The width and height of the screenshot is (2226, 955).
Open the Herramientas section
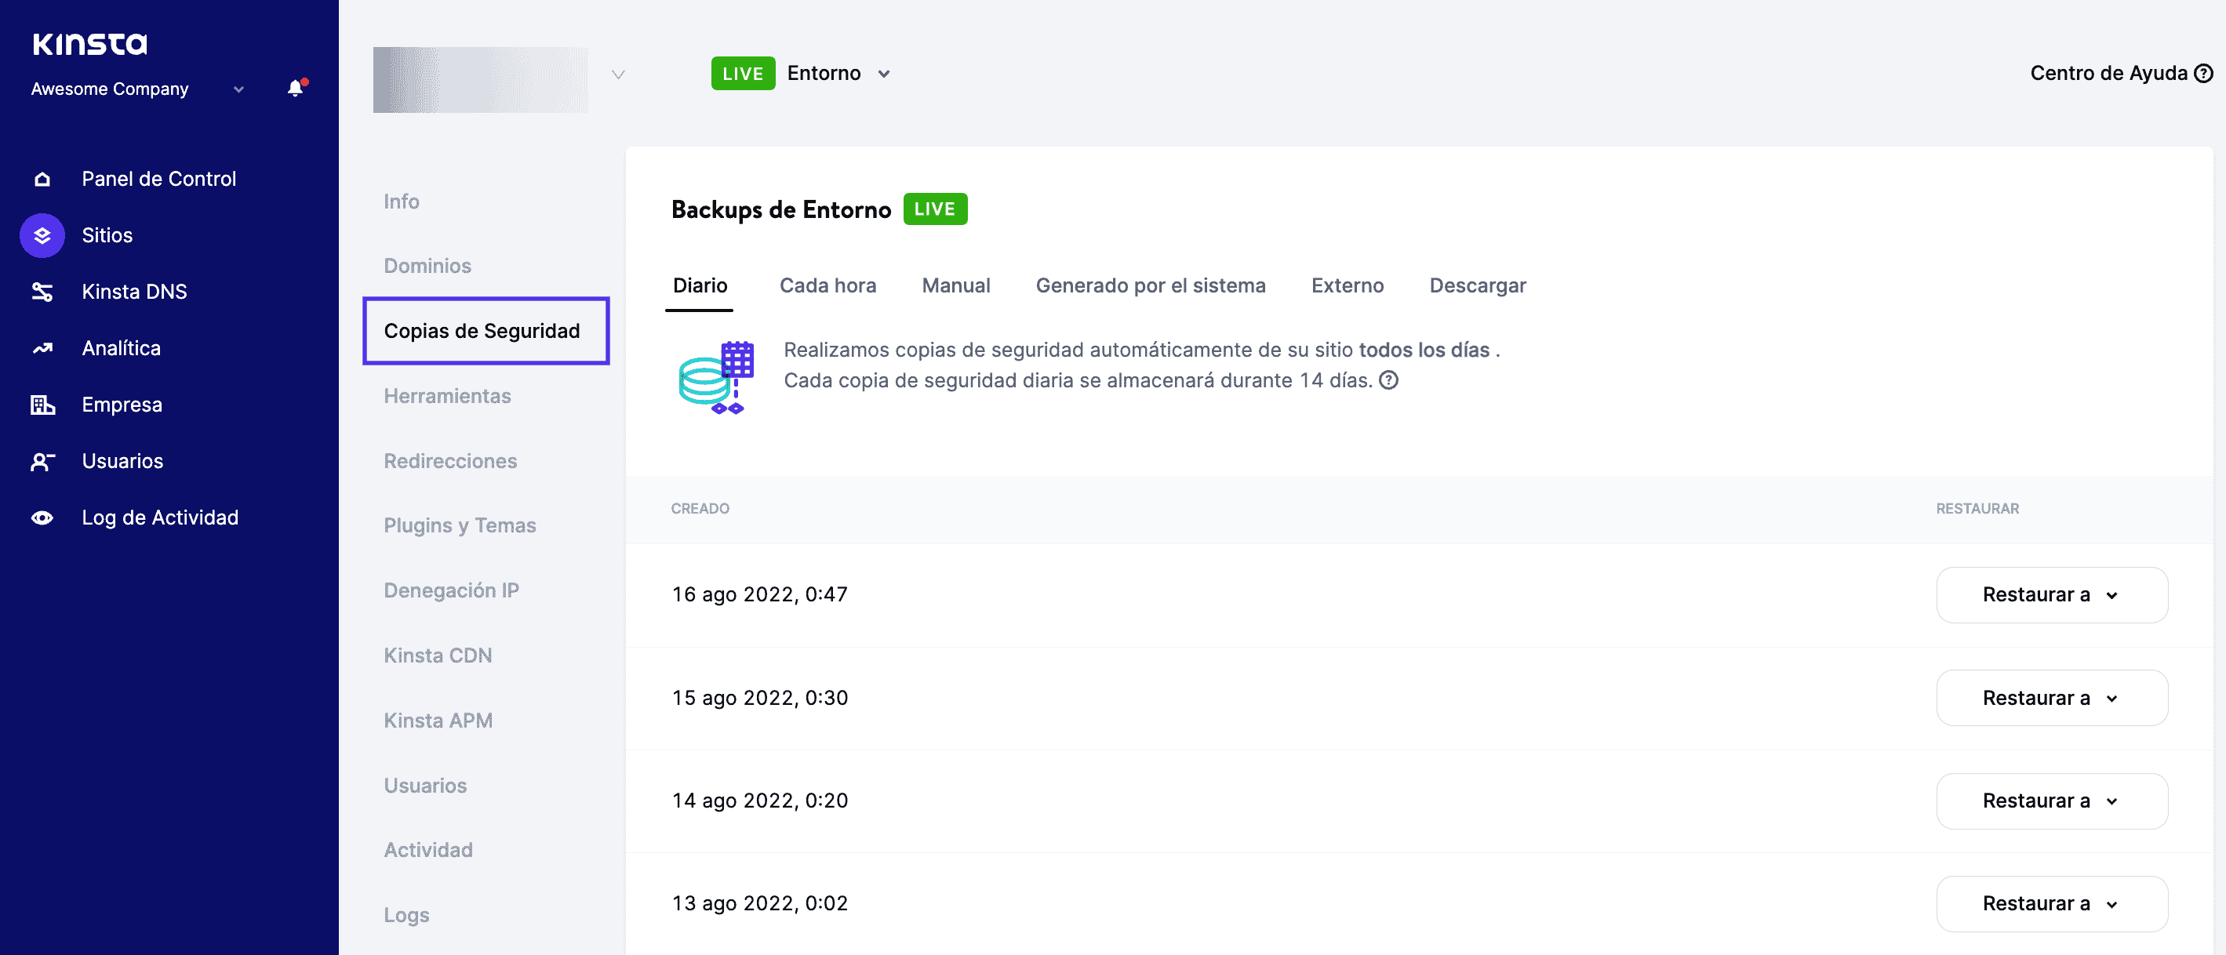[x=447, y=395]
